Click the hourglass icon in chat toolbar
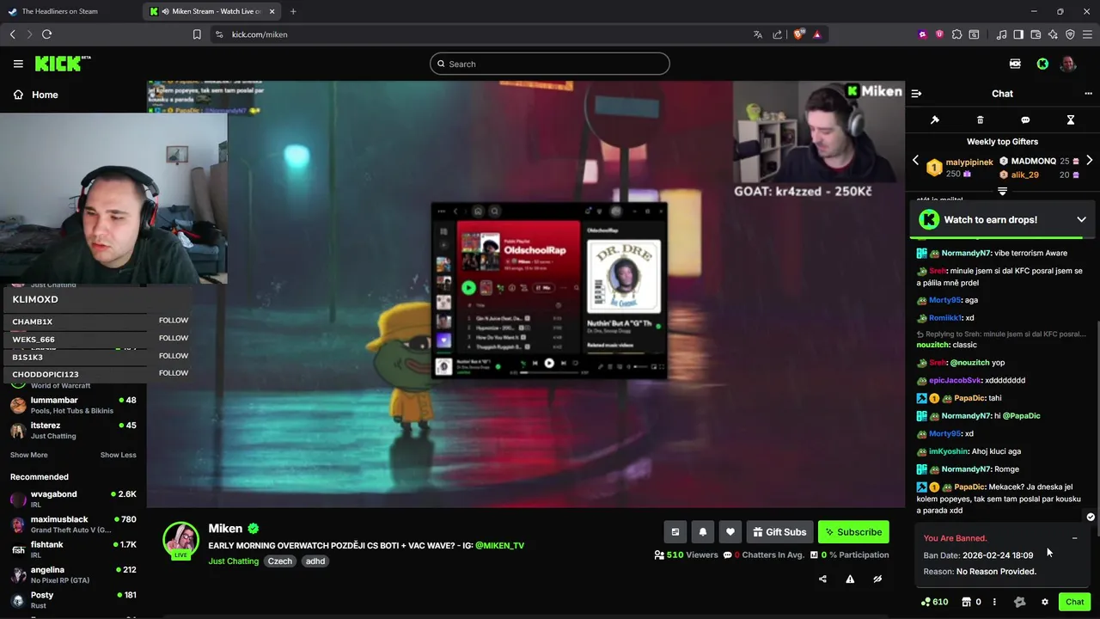 point(1071,120)
